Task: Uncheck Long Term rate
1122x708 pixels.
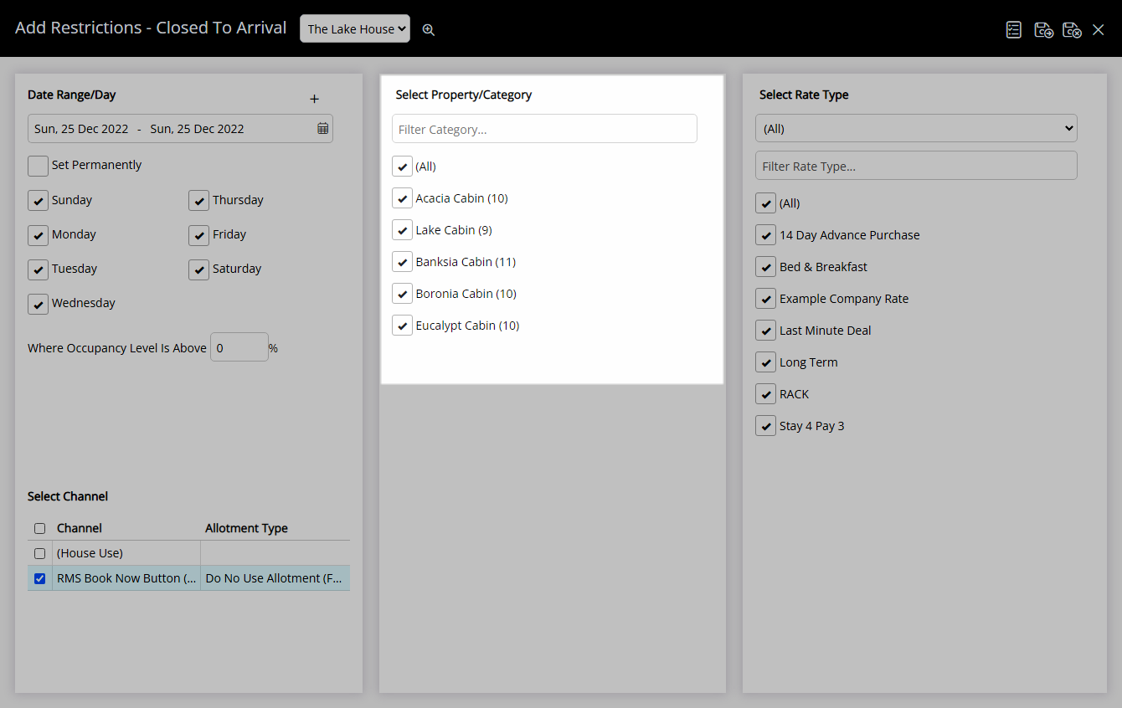Action: click(x=765, y=362)
